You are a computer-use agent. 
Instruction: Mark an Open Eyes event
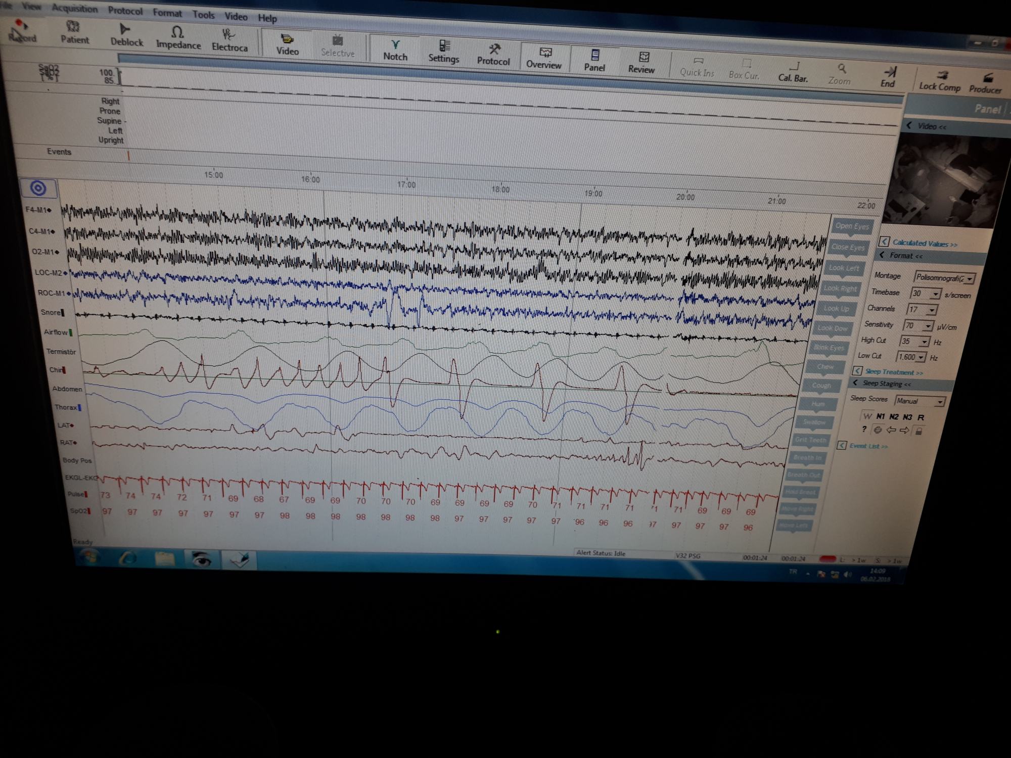[x=852, y=226]
